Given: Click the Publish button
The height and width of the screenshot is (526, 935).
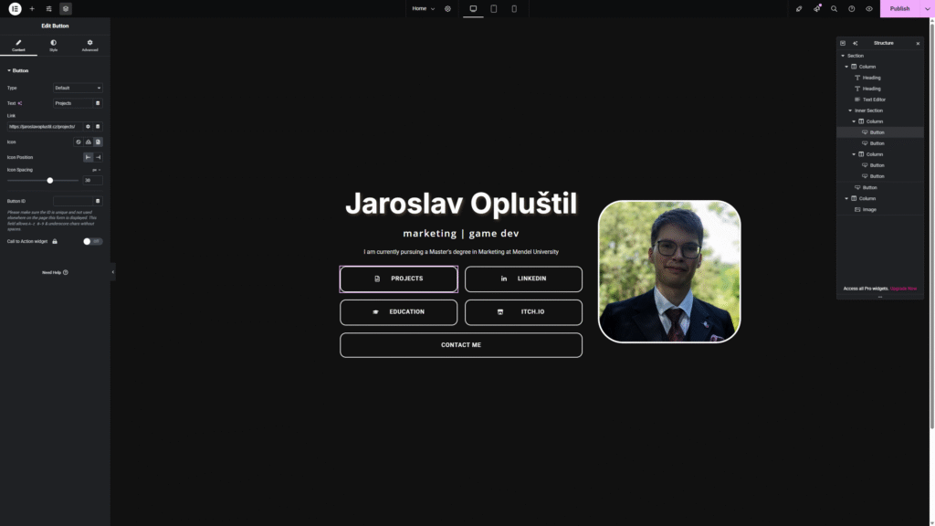Looking at the screenshot, I should [898, 8].
